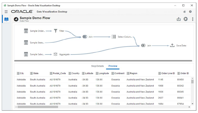198x113 pixels.
Task: Click the Aggregate step label
Action: [65, 55]
